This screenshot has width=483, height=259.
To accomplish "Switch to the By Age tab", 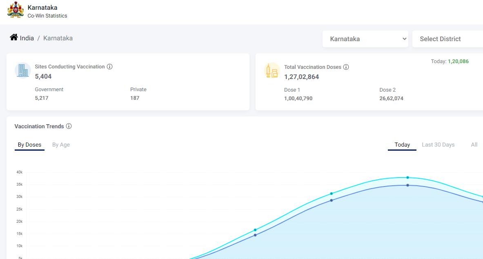I will (x=61, y=145).
